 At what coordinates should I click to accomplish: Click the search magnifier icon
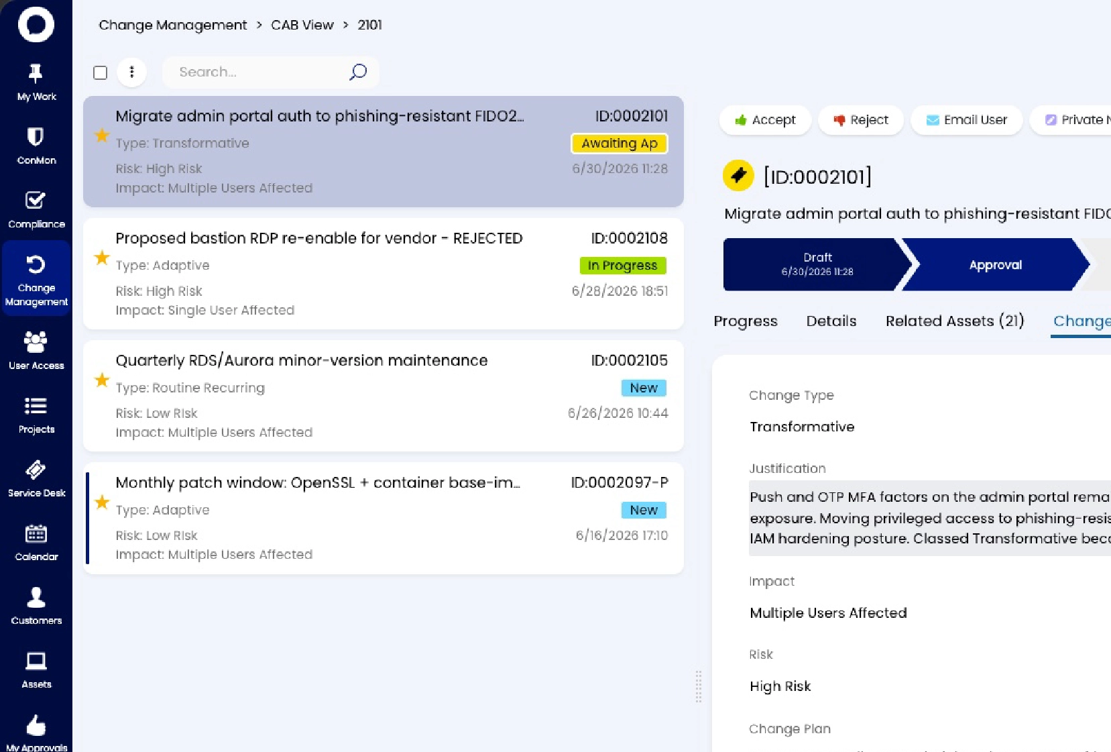pos(358,72)
